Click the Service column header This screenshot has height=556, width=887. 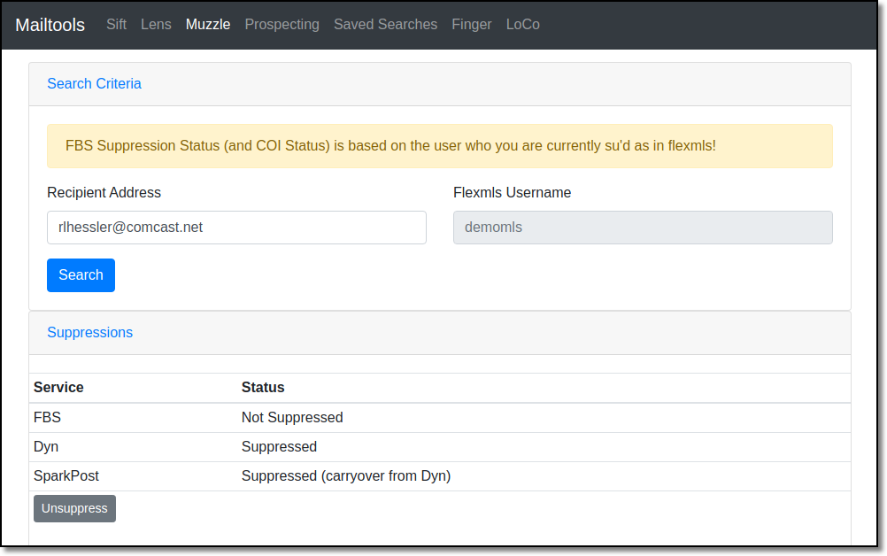pos(58,388)
